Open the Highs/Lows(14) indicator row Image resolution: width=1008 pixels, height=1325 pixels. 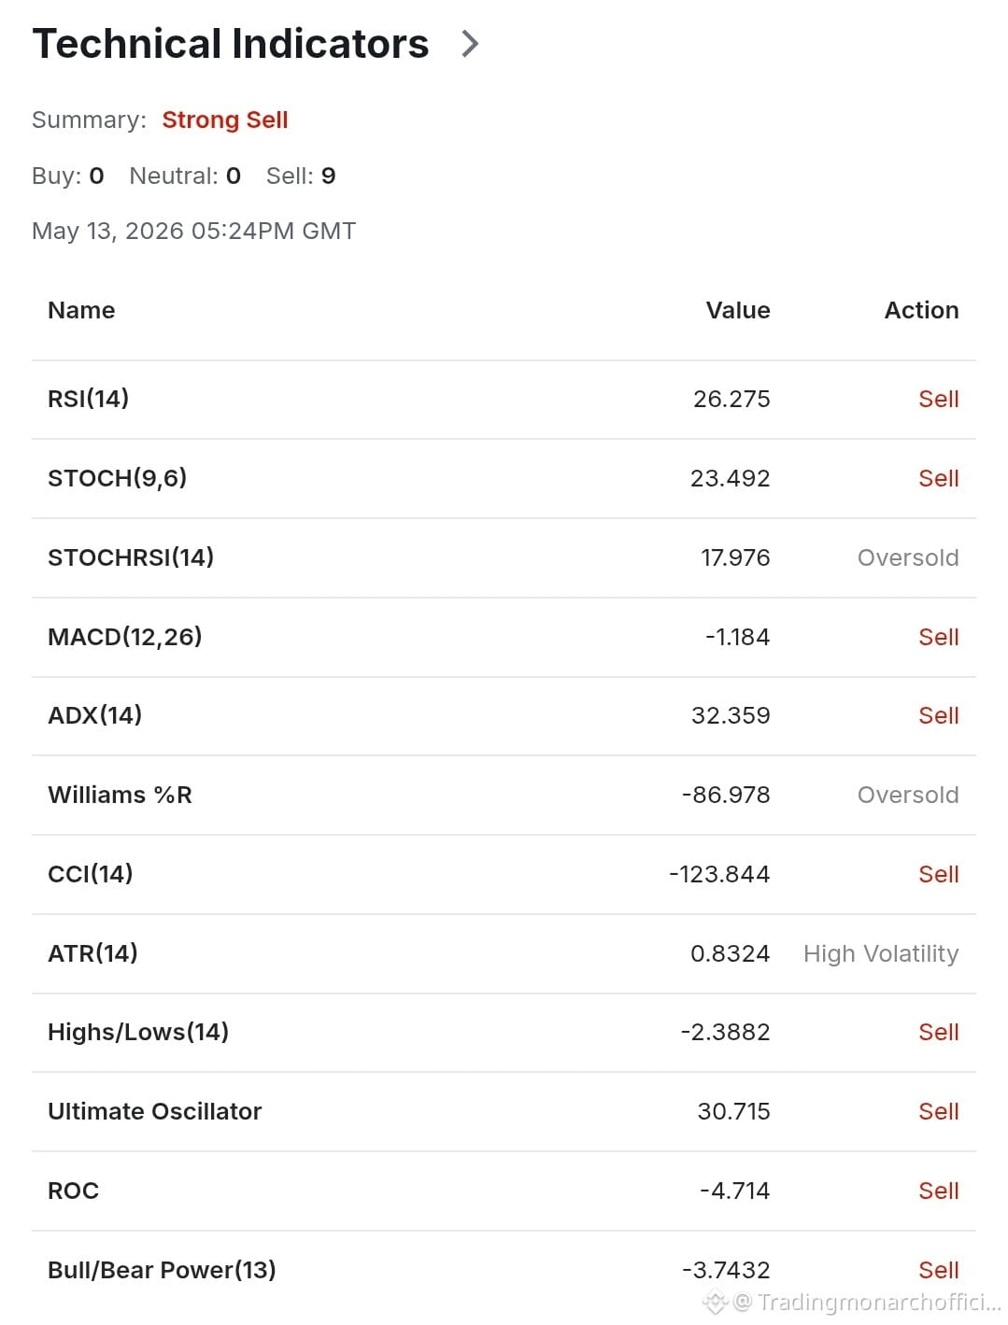coord(504,1033)
